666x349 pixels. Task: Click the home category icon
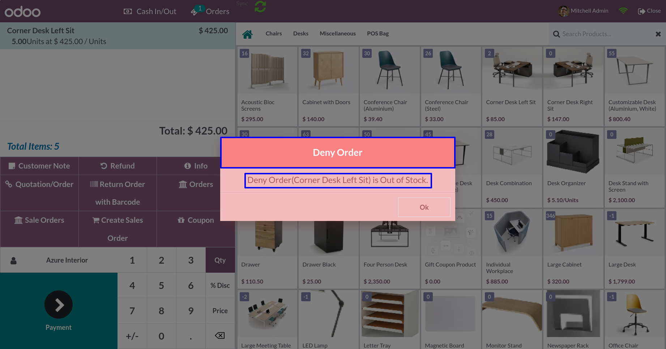click(248, 34)
